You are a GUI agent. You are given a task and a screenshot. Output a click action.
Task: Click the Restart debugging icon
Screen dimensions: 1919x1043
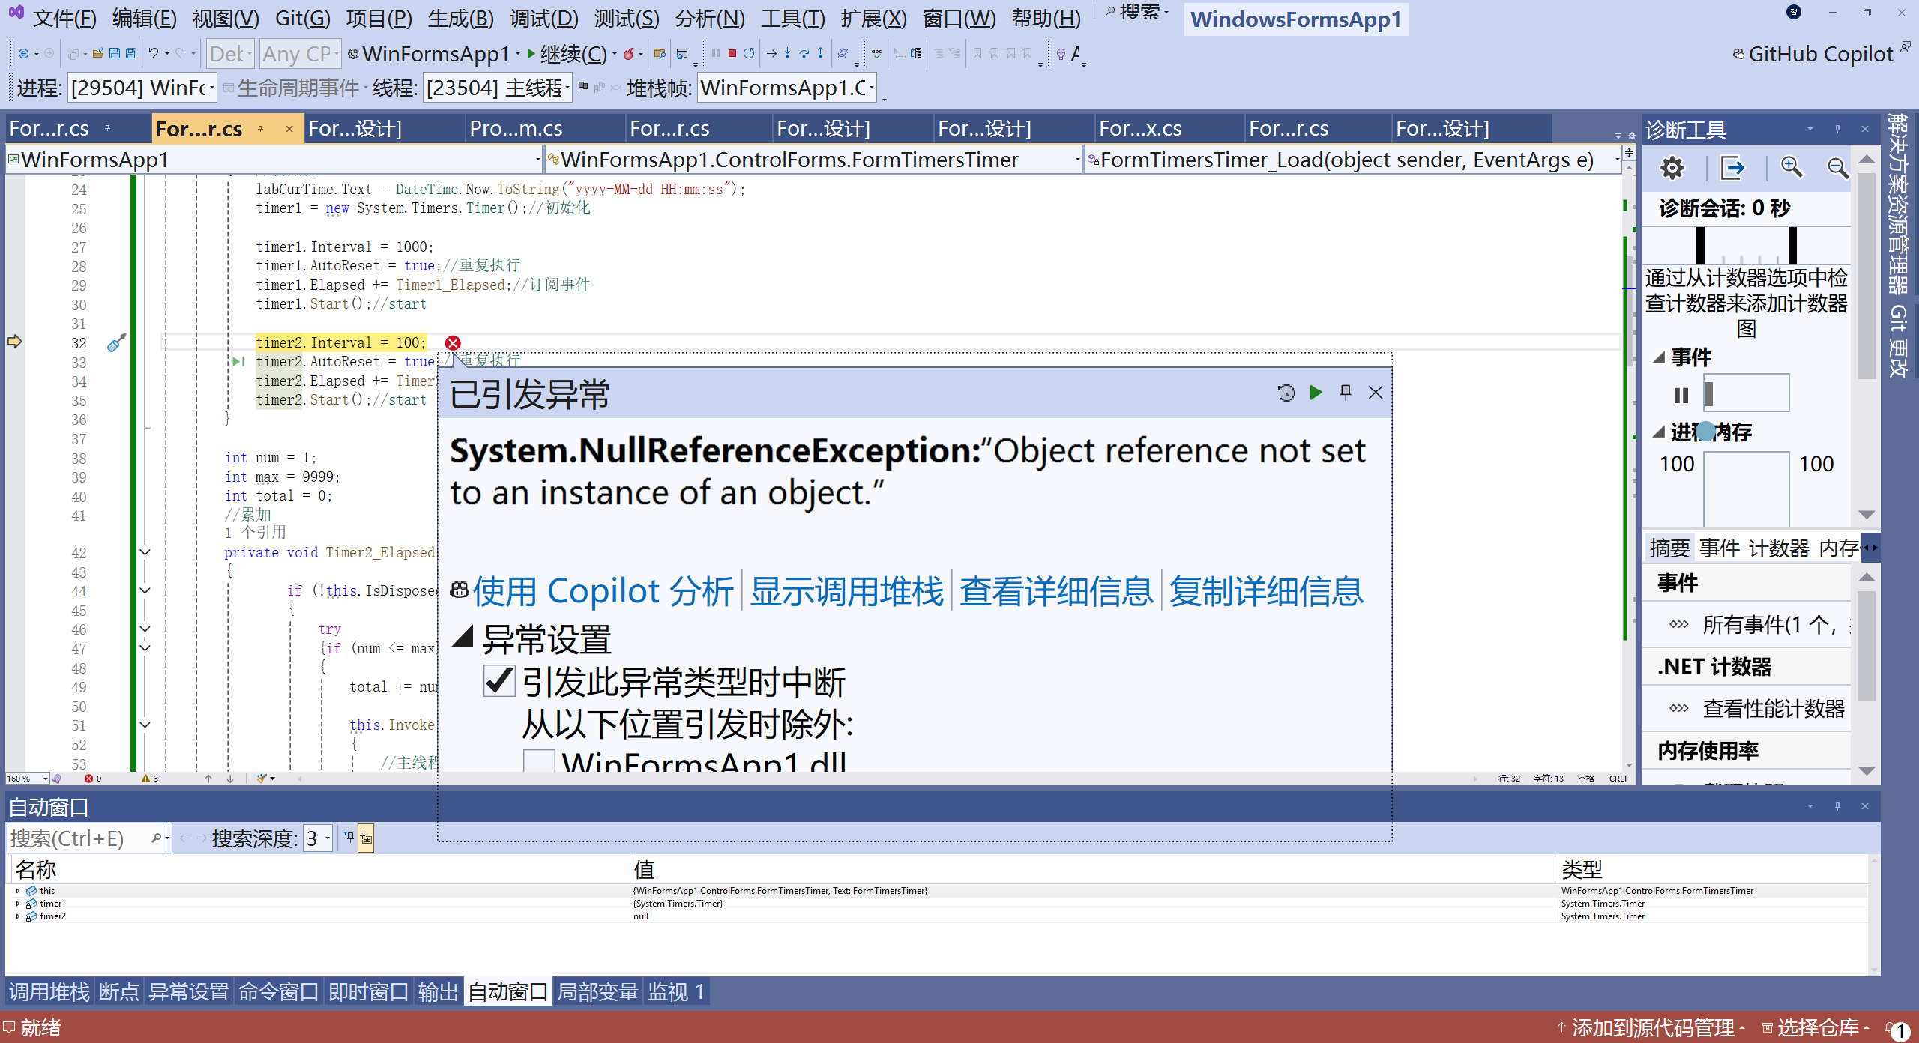tap(749, 53)
